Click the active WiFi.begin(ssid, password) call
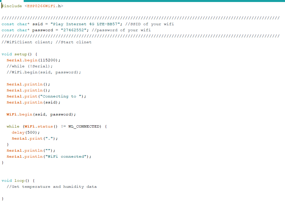Viewport: 285px width, 205px height. pos(41,114)
